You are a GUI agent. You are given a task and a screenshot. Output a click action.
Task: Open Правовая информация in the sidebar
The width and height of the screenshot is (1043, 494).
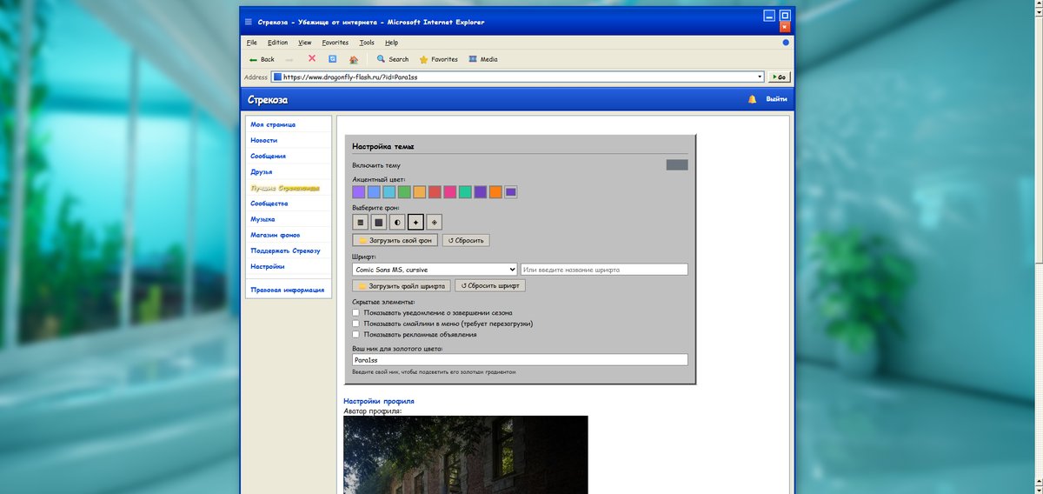pyautogui.click(x=287, y=290)
